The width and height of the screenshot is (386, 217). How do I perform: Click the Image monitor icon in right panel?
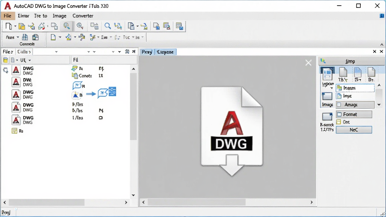[x=327, y=96]
